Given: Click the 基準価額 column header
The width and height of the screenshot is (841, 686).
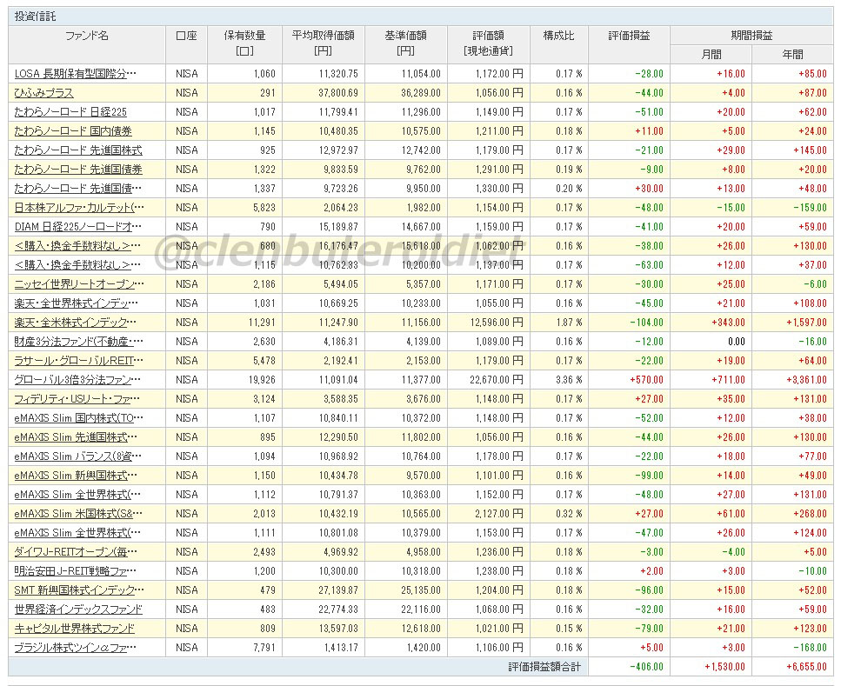Looking at the screenshot, I should (405, 43).
